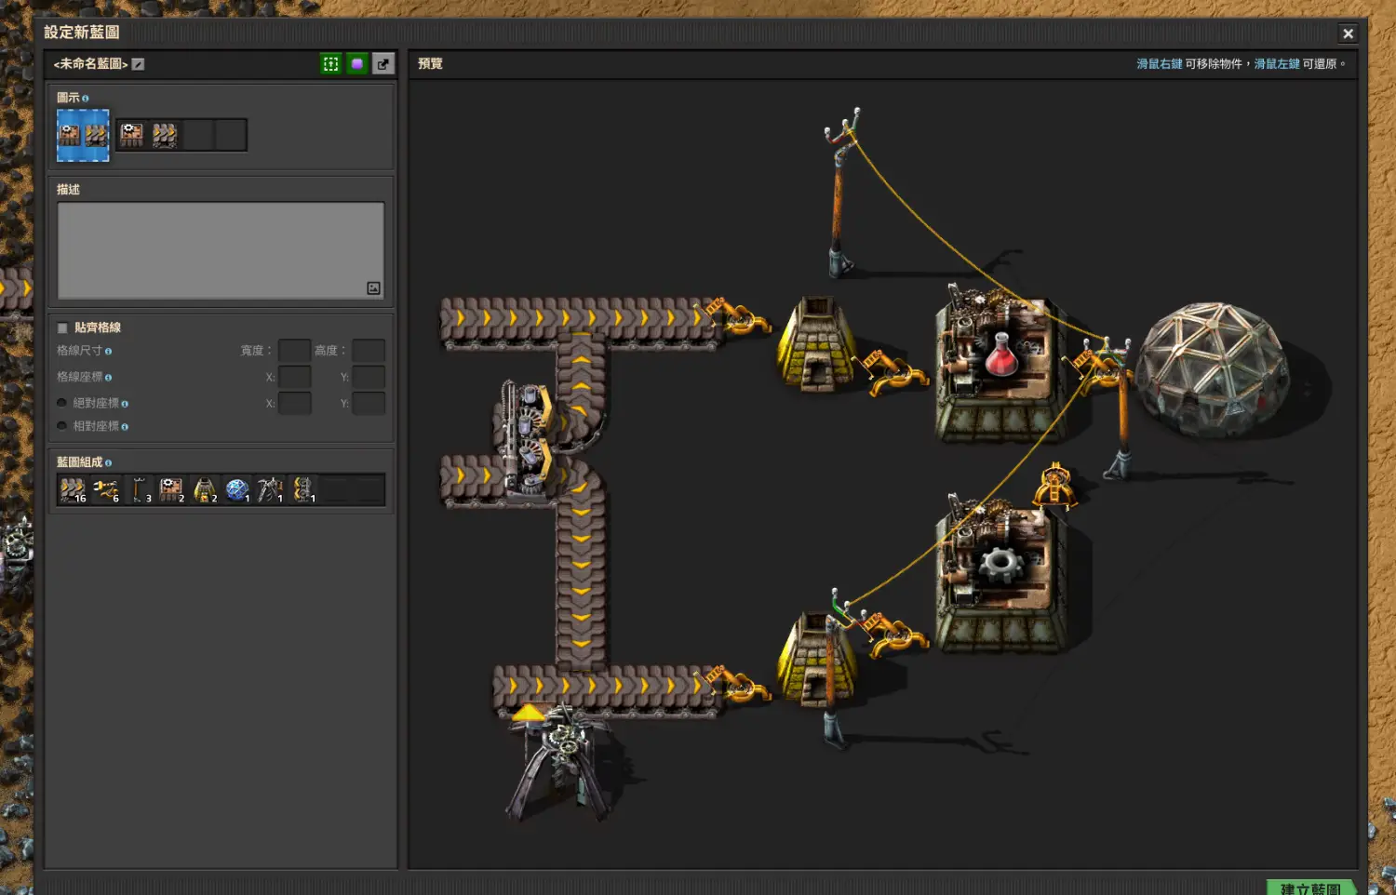Viewport: 1396px width, 895px height.
Task: Select the 絕對座標 radio button
Action: click(x=62, y=403)
